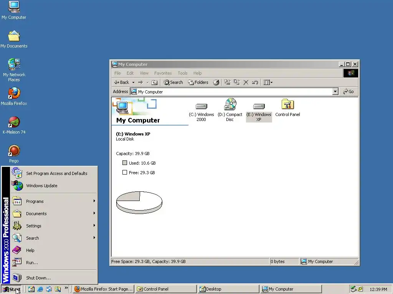Click the History toolbar icon
The width and height of the screenshot is (393, 294).
point(216,83)
